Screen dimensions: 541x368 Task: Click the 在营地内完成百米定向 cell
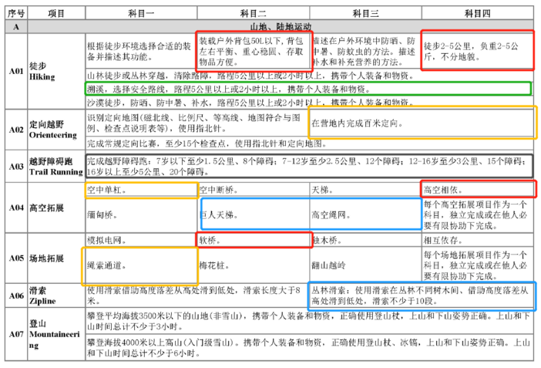365,123
